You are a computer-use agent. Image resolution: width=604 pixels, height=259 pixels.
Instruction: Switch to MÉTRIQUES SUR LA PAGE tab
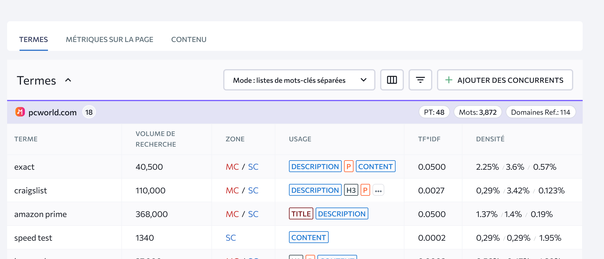[110, 39]
